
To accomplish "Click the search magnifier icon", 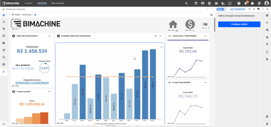I will 187,3.
